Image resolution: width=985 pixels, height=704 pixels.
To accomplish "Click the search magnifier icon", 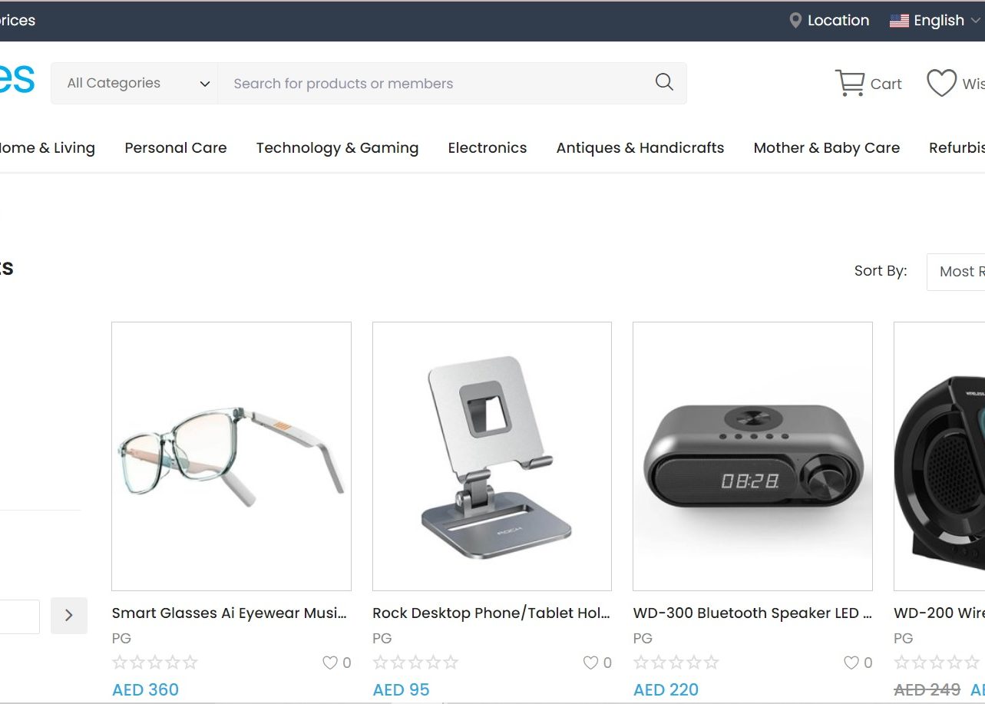I will pyautogui.click(x=664, y=82).
